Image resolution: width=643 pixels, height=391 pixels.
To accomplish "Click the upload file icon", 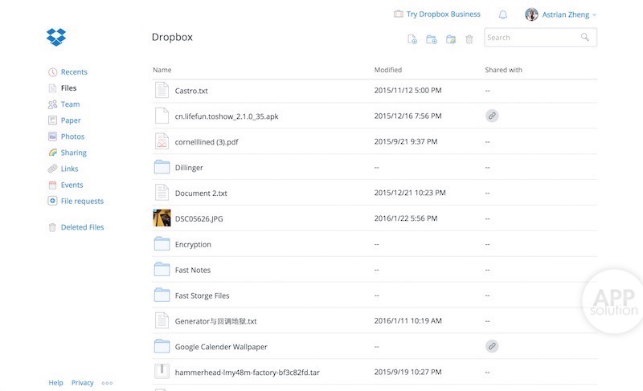I will pos(412,39).
